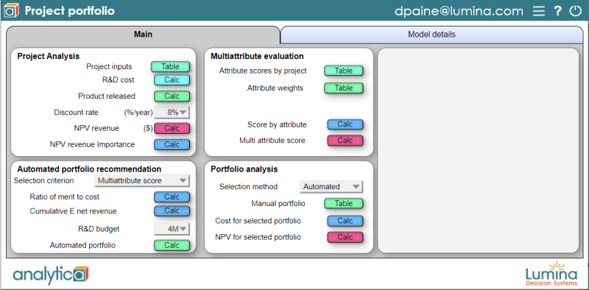Viewport: 589px width, 290px height.
Task: Click the Project Analysis heading
Action: [49, 57]
